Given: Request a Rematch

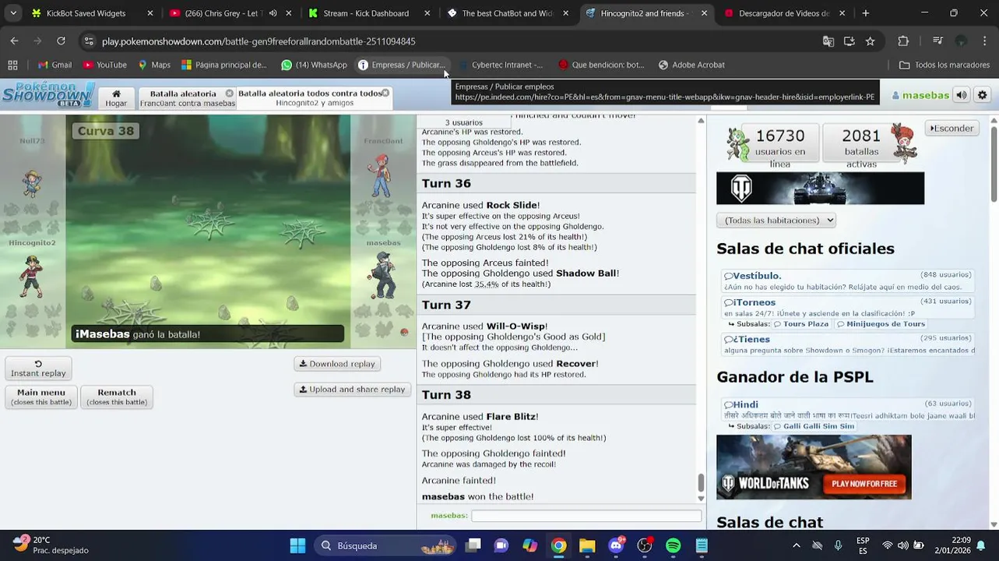Looking at the screenshot, I should coord(117,397).
